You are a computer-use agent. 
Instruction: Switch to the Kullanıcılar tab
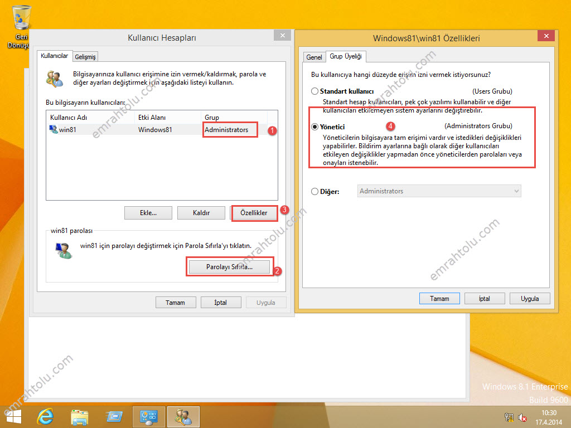point(54,56)
